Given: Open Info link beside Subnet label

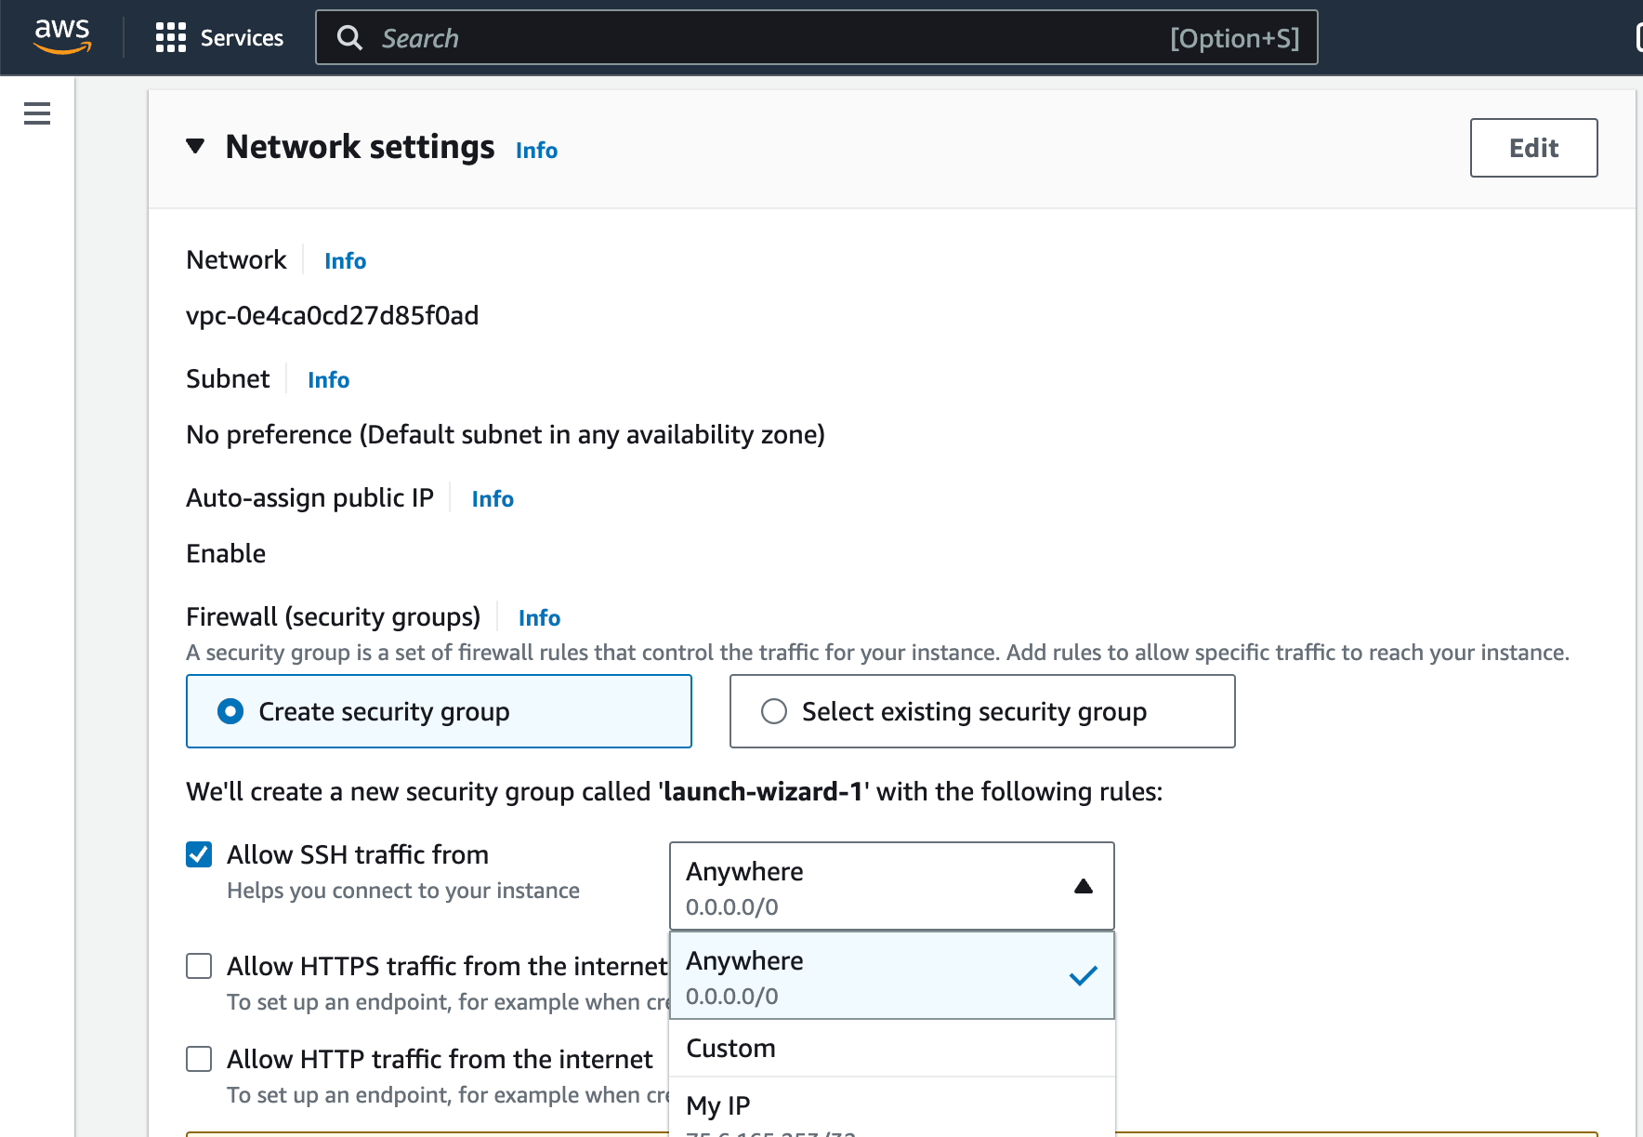Looking at the screenshot, I should pos(328,380).
